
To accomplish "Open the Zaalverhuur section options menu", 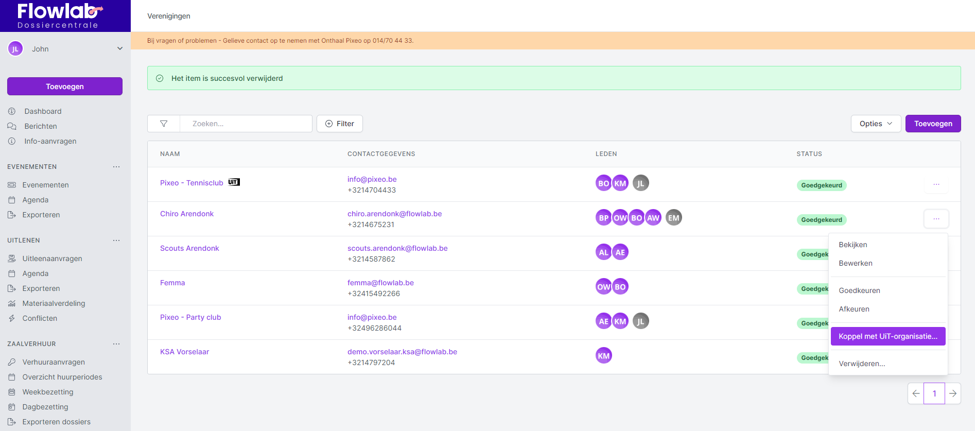I will [x=116, y=344].
